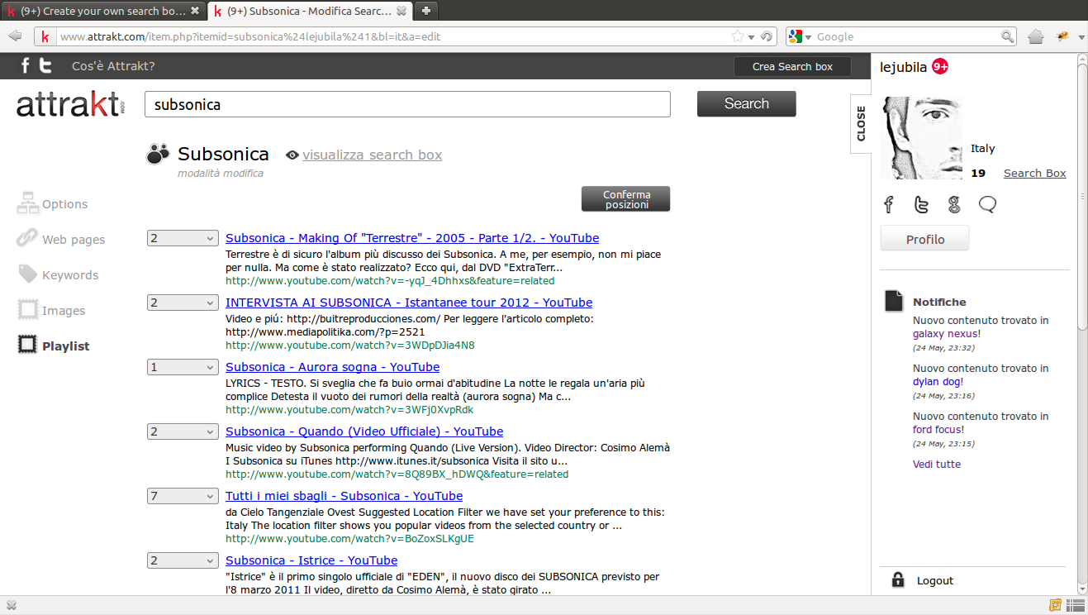Screen dimensions: 1088x615
Task: Open the Facebook icon in the top bar
Action: pyautogui.click(x=26, y=66)
